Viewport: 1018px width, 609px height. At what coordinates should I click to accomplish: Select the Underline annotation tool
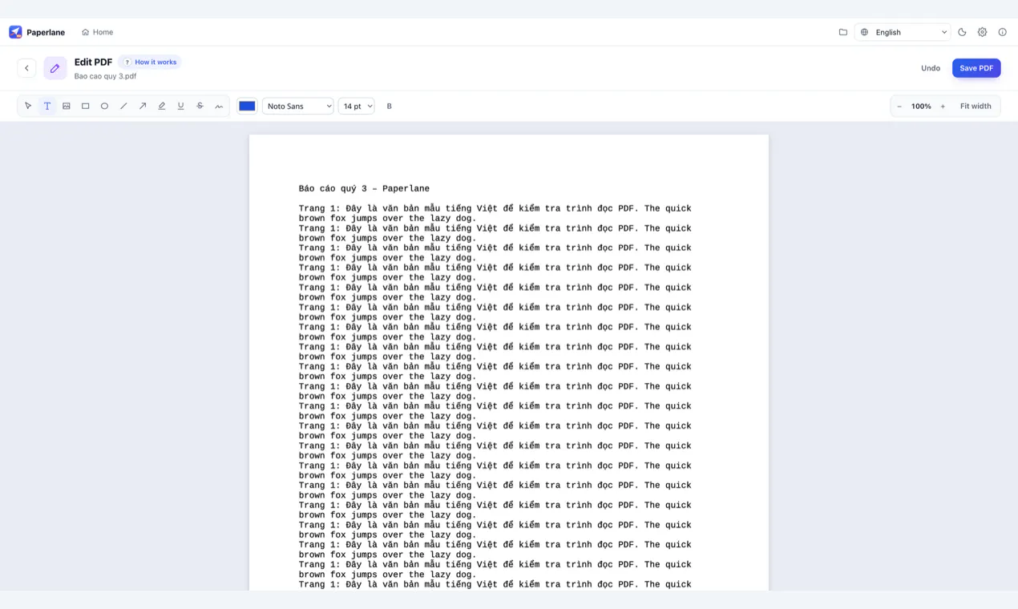pos(180,106)
